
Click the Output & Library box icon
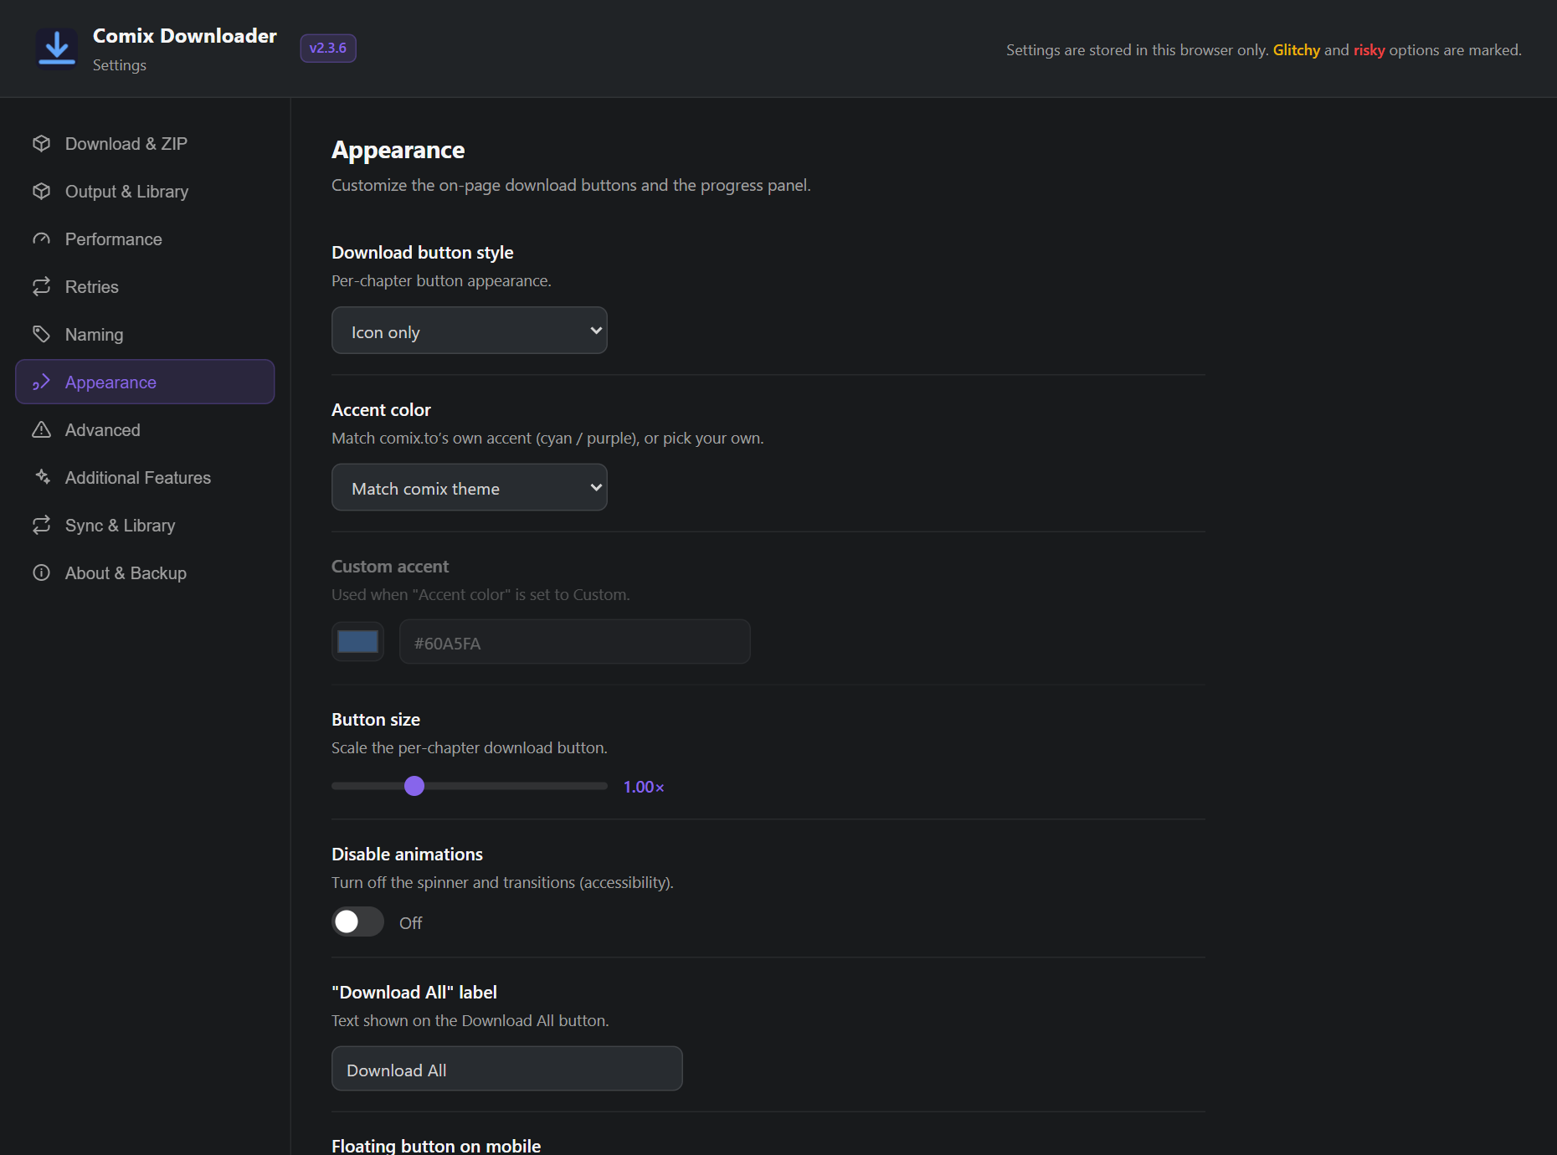click(42, 191)
